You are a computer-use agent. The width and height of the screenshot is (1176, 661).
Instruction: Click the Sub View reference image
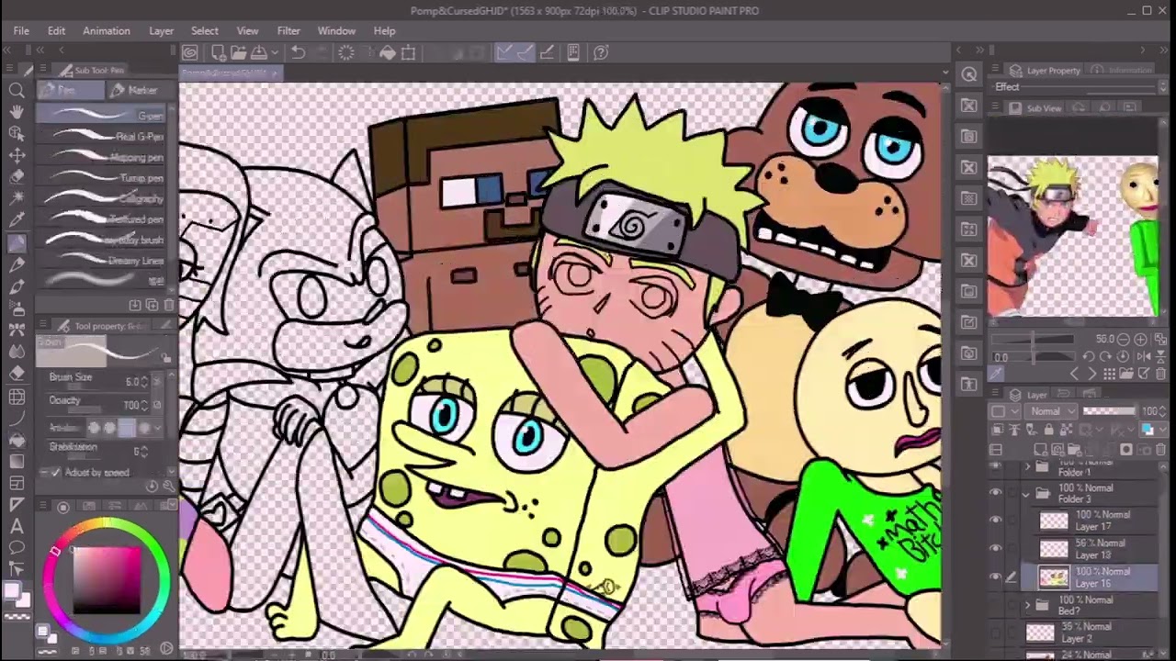(1072, 236)
